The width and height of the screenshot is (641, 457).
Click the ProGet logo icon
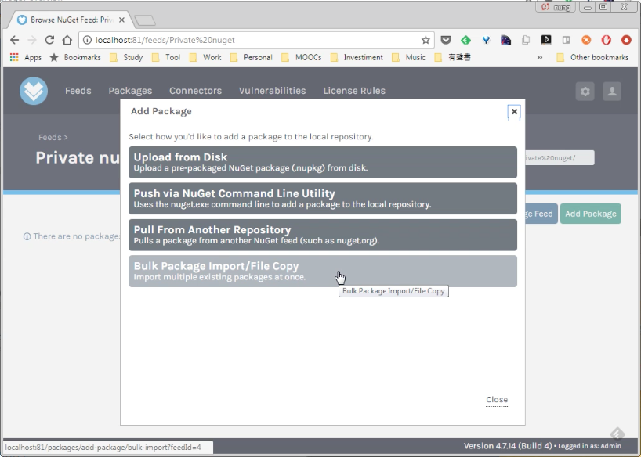[x=34, y=91]
